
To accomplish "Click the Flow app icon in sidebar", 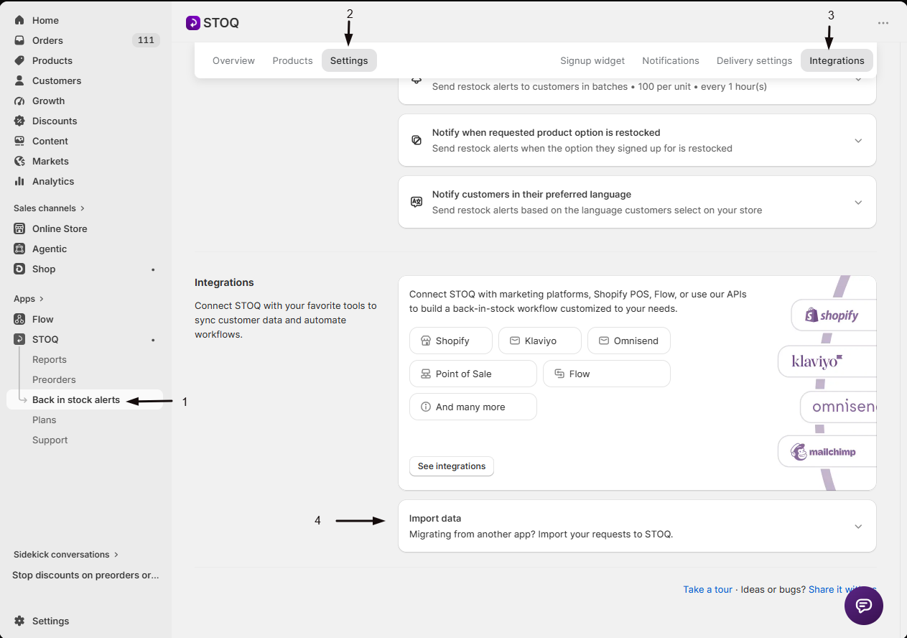I will coord(19,319).
